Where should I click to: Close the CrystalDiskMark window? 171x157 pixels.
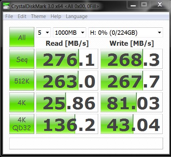pyautogui.click(x=160, y=5)
